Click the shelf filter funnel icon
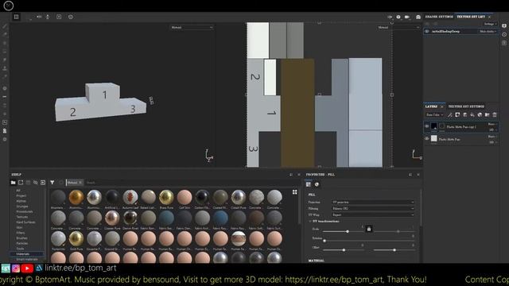 click(52, 183)
